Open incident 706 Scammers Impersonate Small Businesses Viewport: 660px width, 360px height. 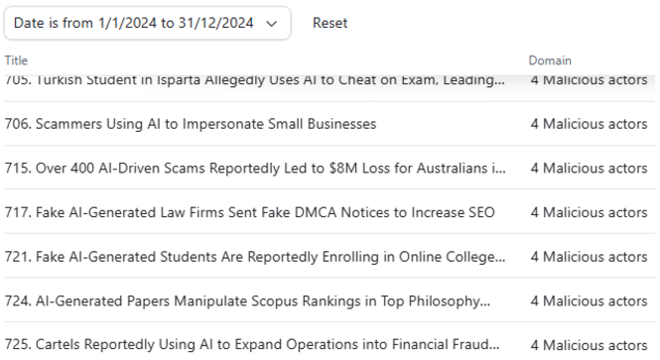[x=191, y=124]
